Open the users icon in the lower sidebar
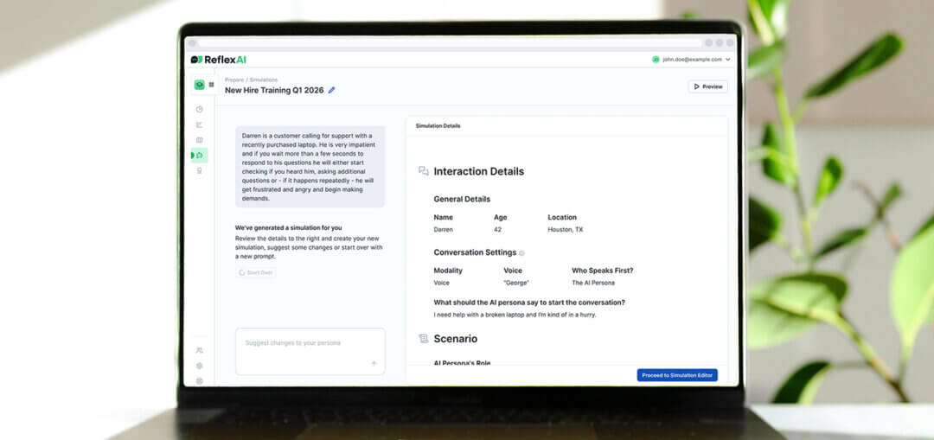This screenshot has width=934, height=440. 200,350
